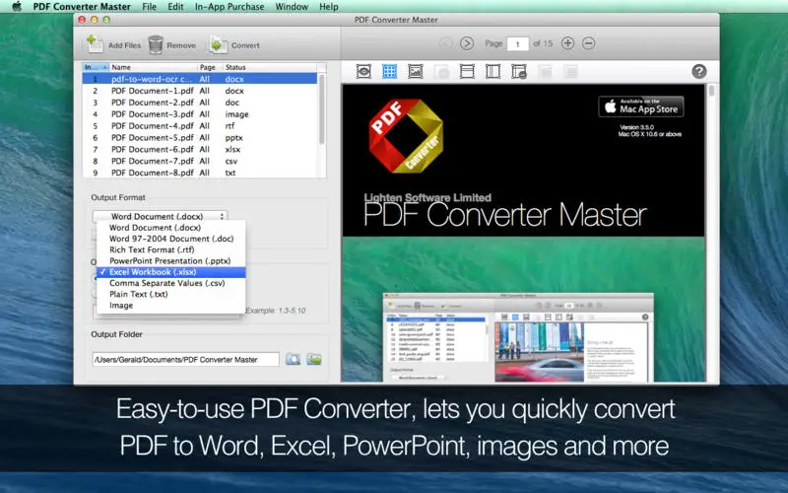Sort the file list by the Page column
Viewport: 788px width, 493px height.
211,67
